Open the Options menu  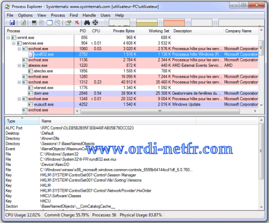click(x=25, y=15)
